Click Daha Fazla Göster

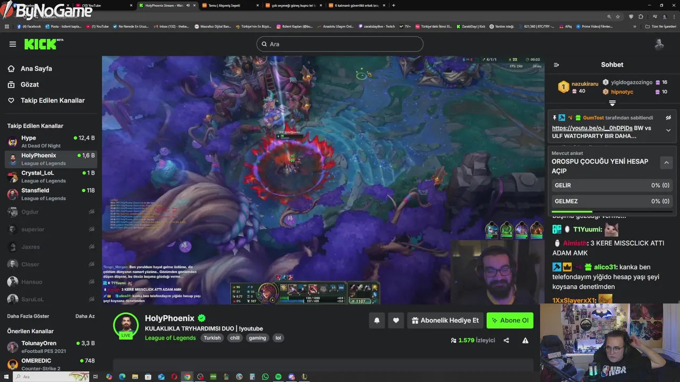(28, 316)
